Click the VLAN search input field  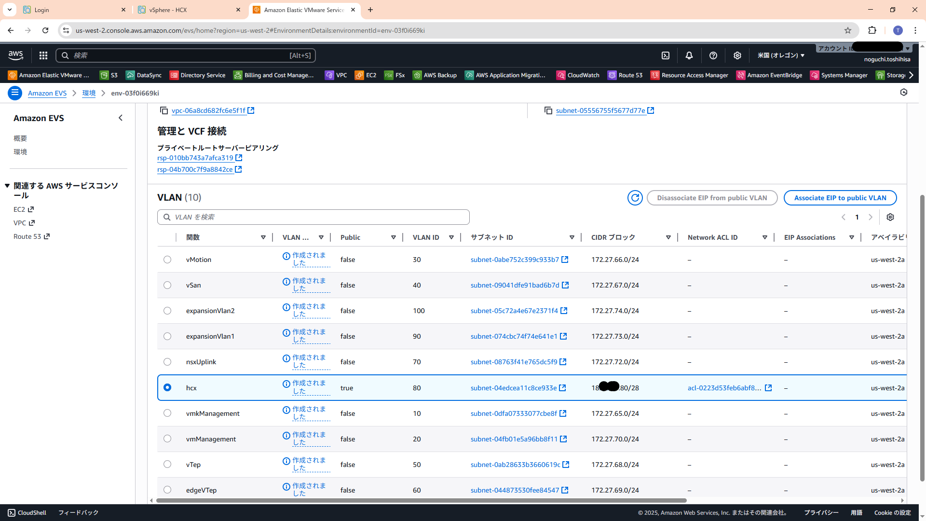[313, 217]
